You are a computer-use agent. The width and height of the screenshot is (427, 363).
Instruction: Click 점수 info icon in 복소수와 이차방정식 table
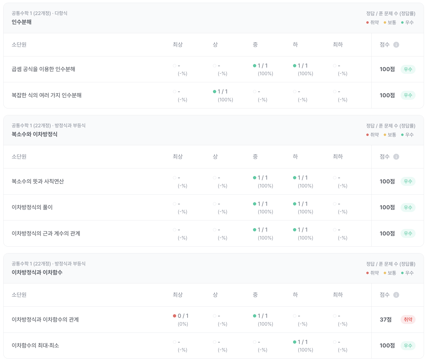tap(396, 157)
